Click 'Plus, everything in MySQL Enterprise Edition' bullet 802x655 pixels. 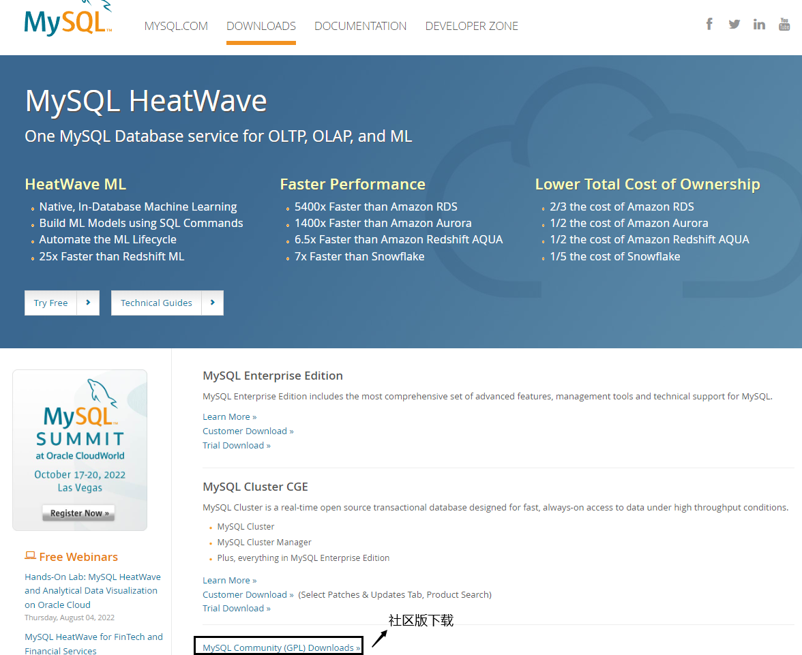303,558
